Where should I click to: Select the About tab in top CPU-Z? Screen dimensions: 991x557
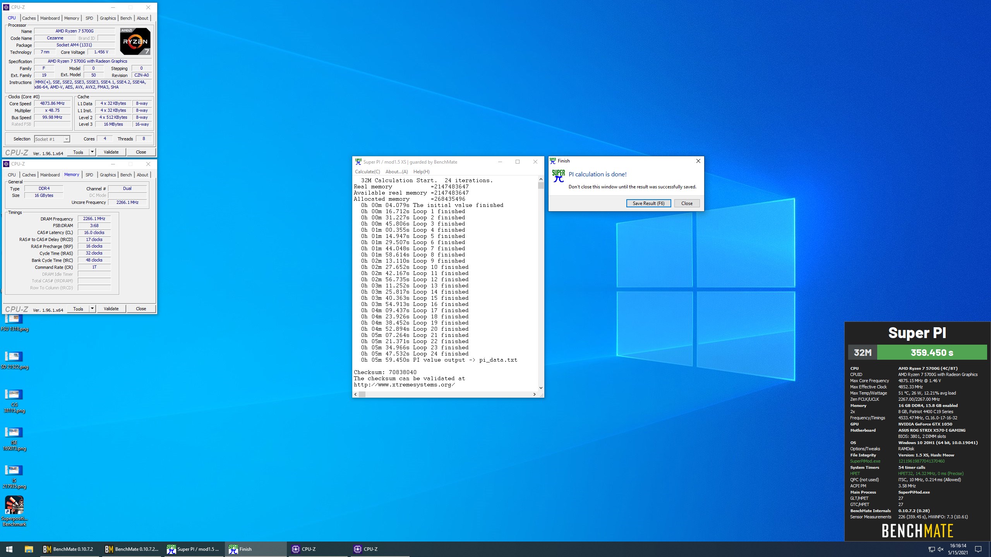[x=142, y=18]
